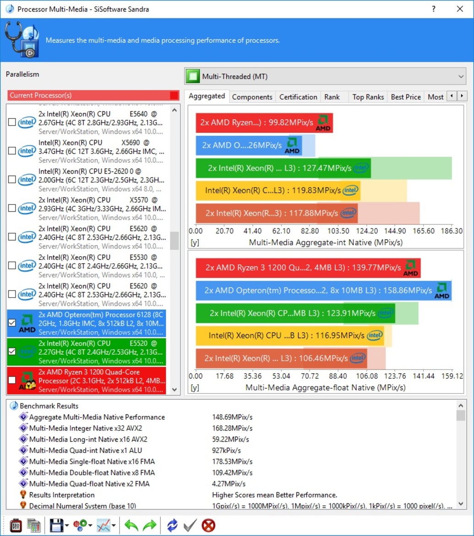
Task: Go back with the green left arrow
Action: pos(131,525)
